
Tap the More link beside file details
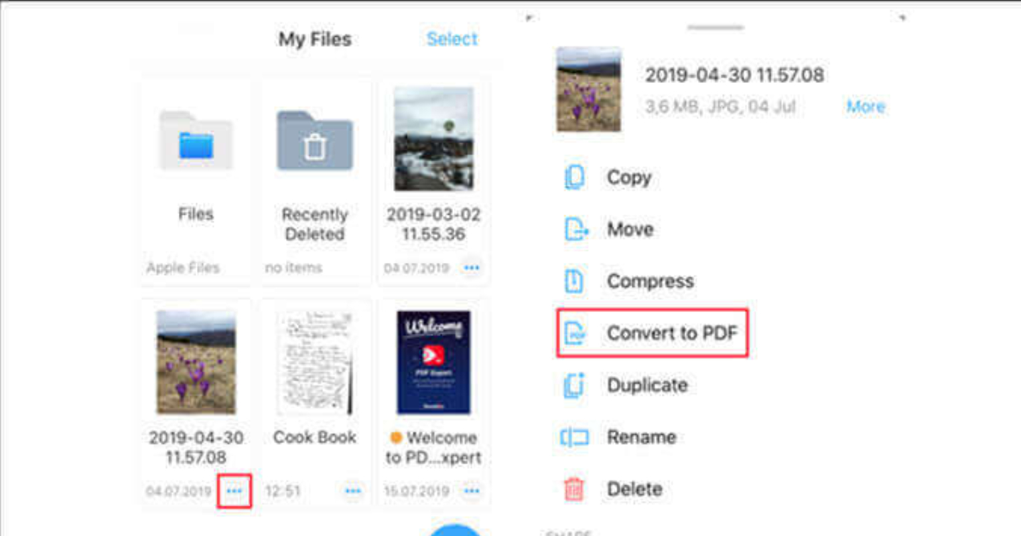pyautogui.click(x=866, y=106)
